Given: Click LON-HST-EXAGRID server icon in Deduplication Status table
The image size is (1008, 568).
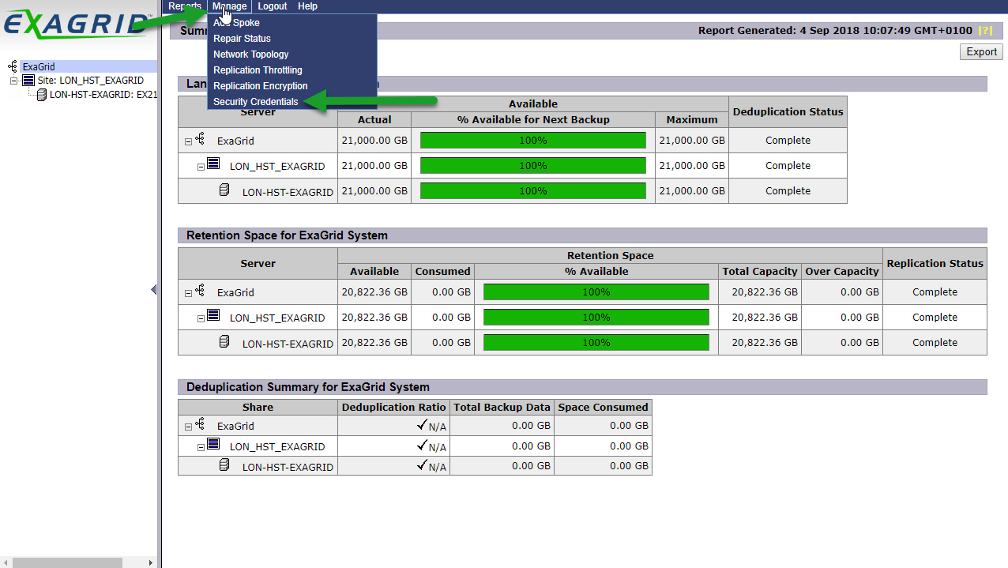Looking at the screenshot, I should click(x=224, y=190).
